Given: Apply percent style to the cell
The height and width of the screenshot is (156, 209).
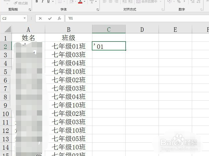Looking at the screenshot, I should [179, 2].
